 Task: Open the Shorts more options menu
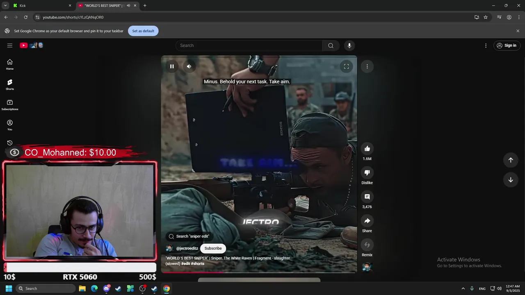[x=367, y=66]
